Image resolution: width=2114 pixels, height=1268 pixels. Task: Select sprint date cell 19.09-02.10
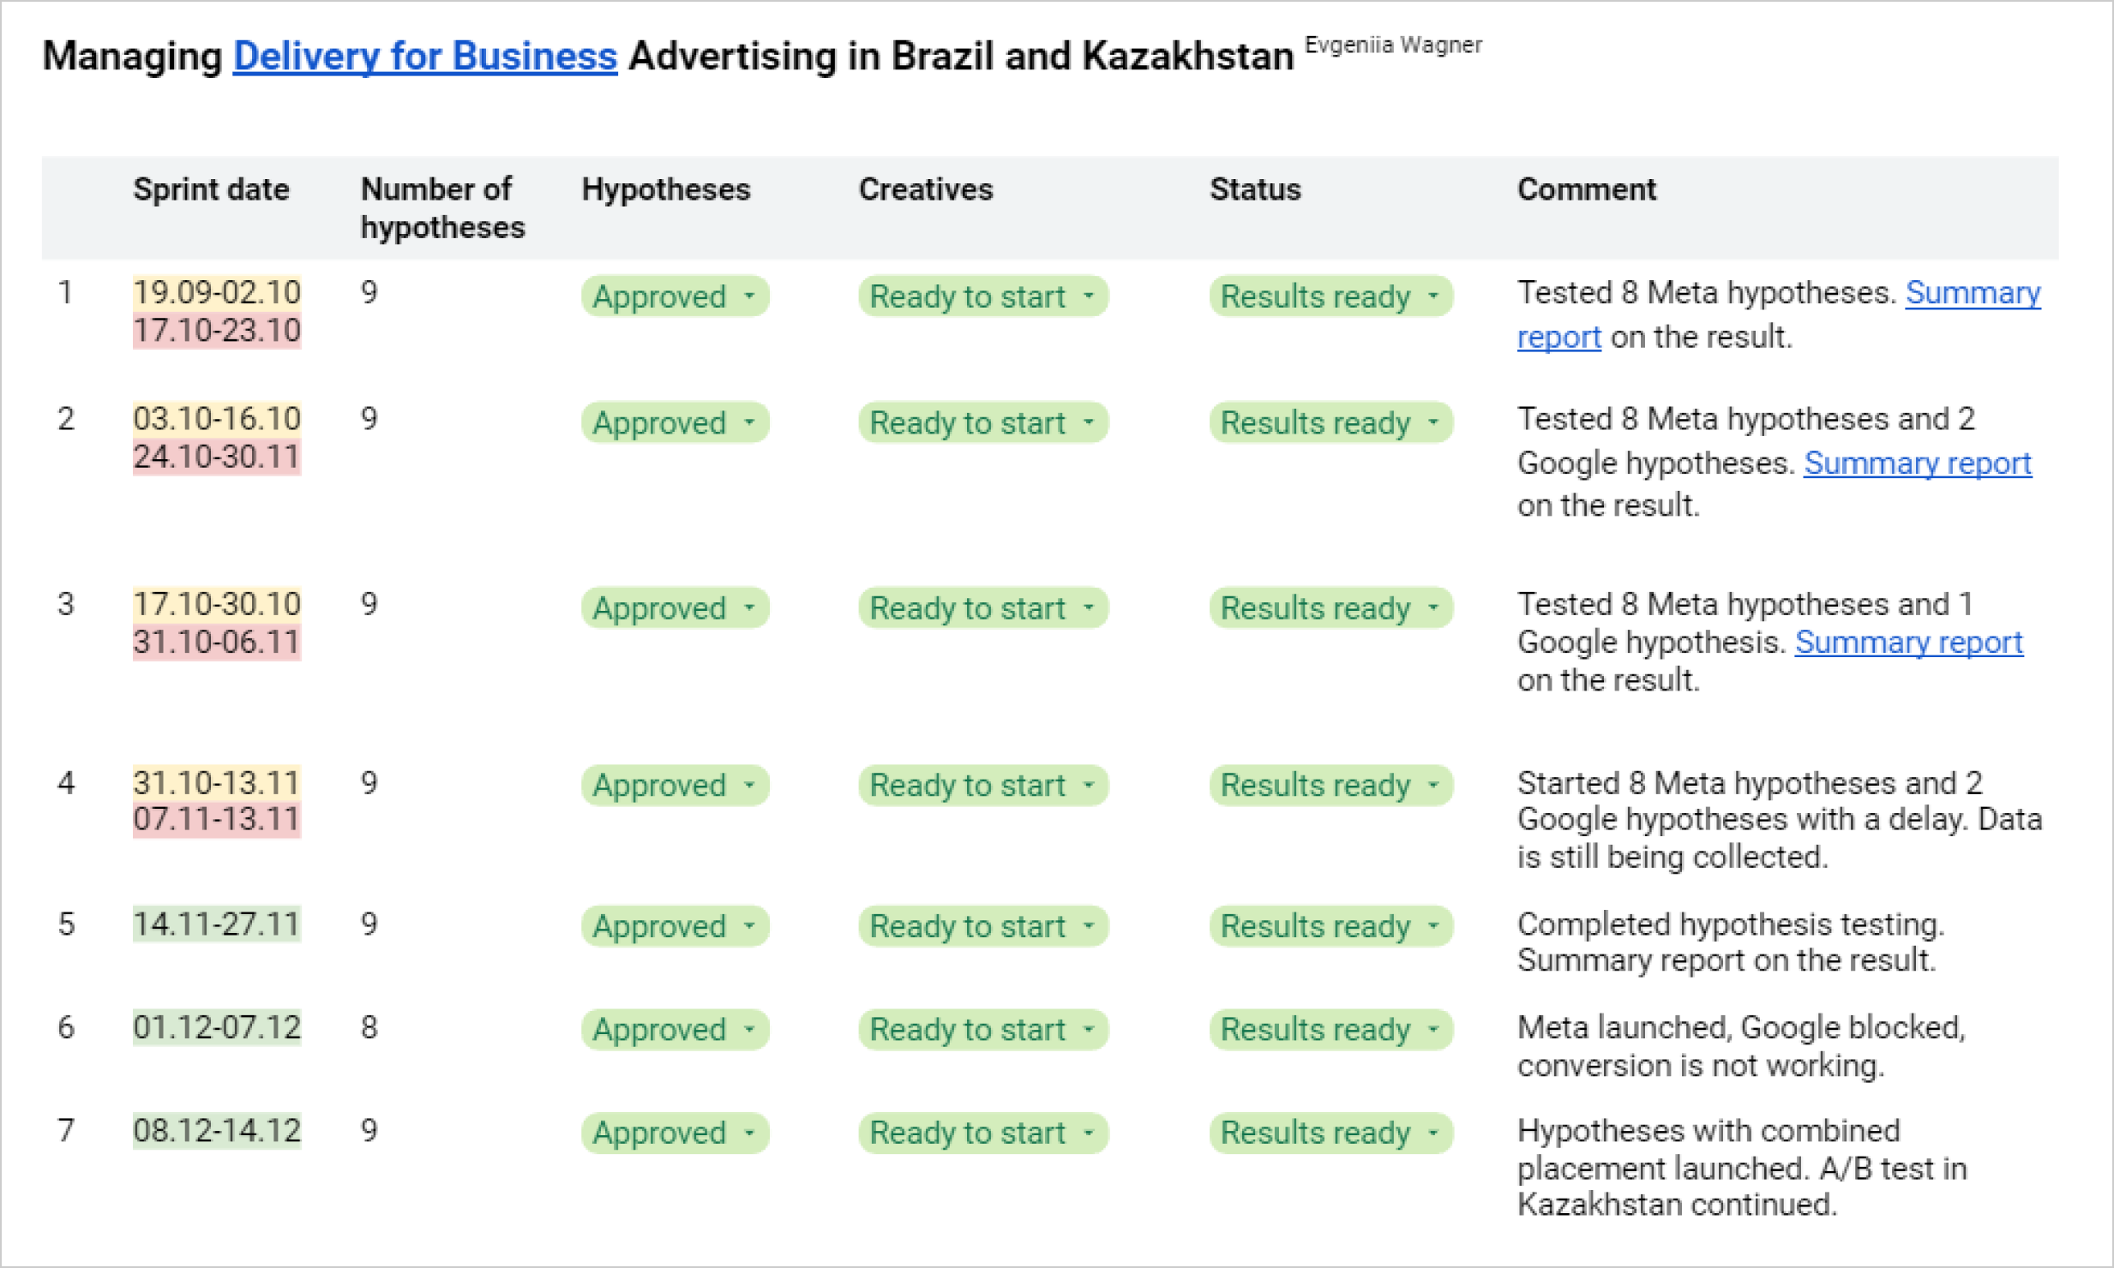[x=217, y=292]
